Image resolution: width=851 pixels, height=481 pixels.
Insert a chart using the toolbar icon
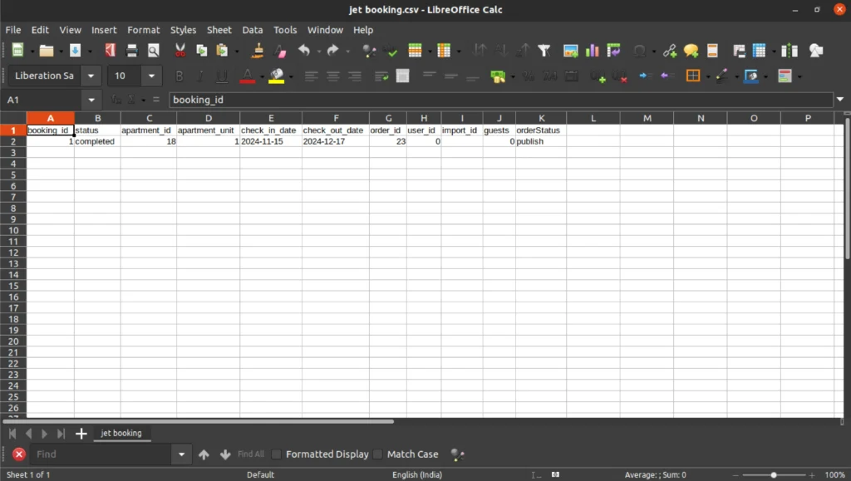pyautogui.click(x=592, y=51)
